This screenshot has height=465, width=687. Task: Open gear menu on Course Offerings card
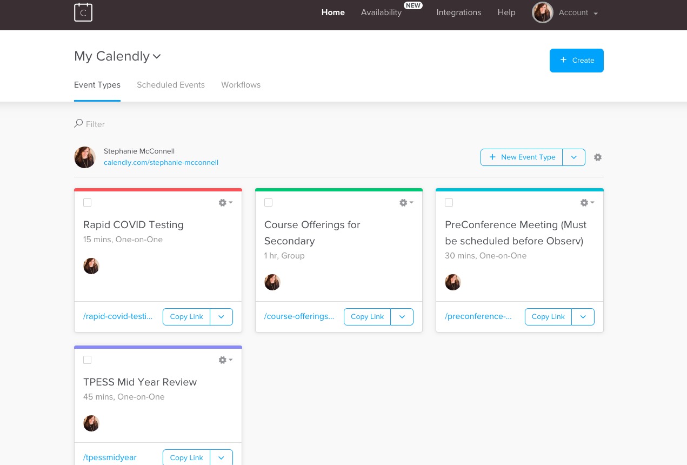406,203
